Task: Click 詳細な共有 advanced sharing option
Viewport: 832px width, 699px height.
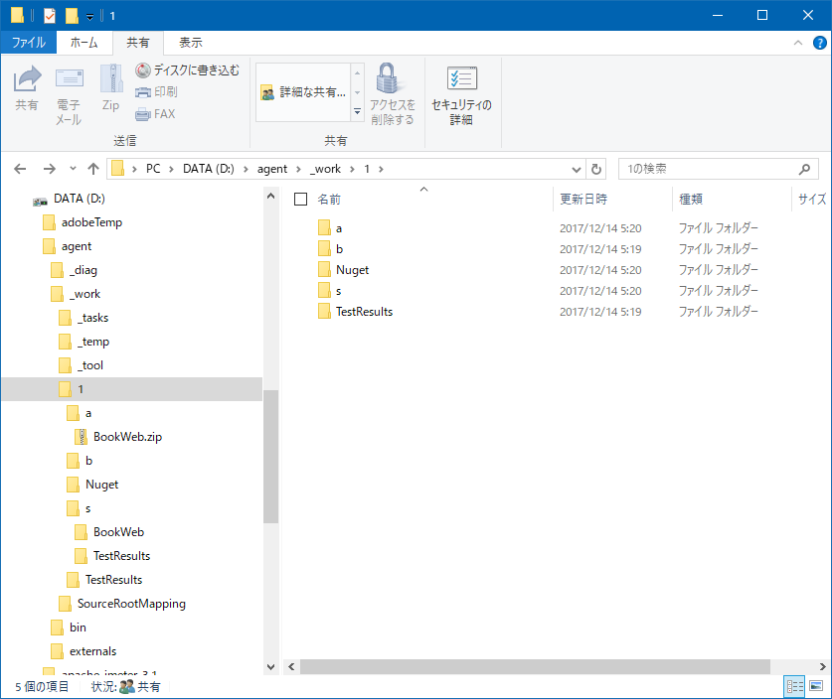Action: (x=303, y=92)
